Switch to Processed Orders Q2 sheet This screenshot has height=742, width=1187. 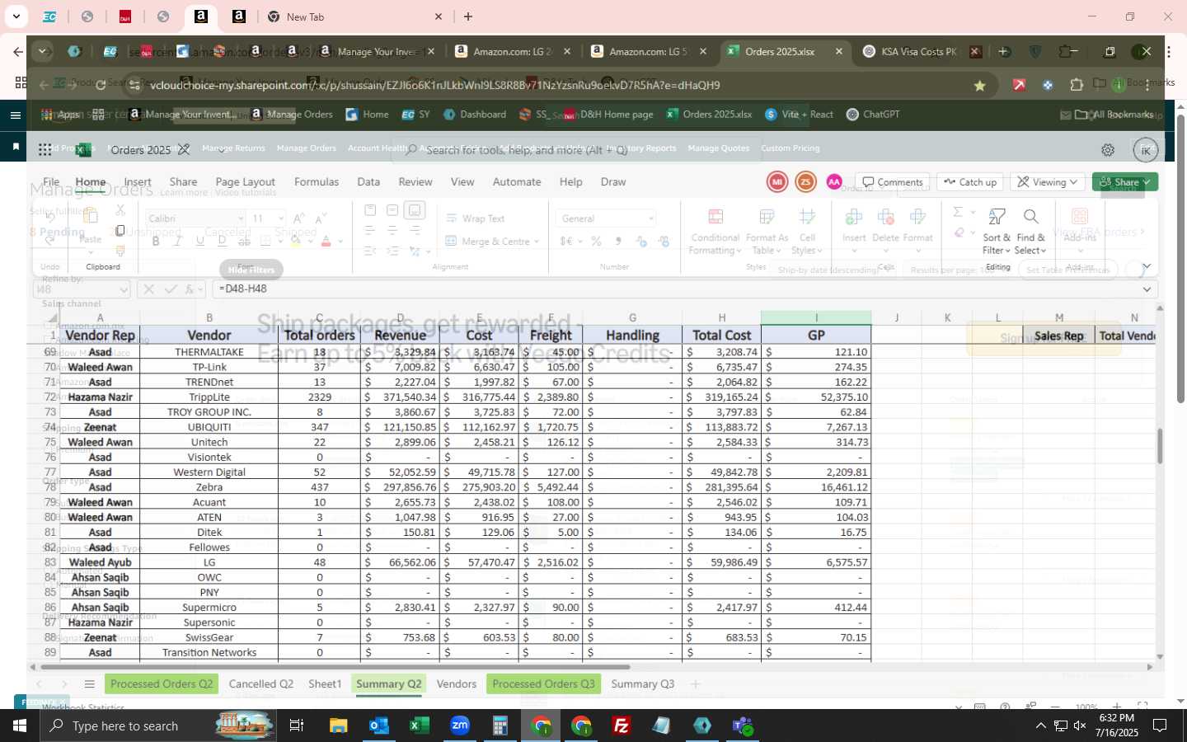click(162, 684)
